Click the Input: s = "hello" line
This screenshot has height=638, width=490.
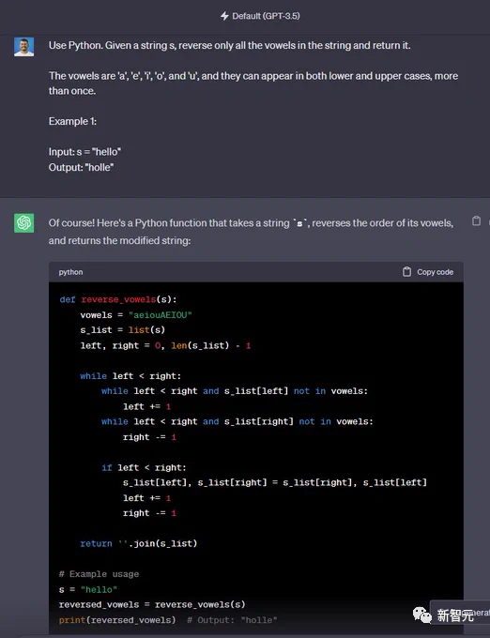[84, 152]
